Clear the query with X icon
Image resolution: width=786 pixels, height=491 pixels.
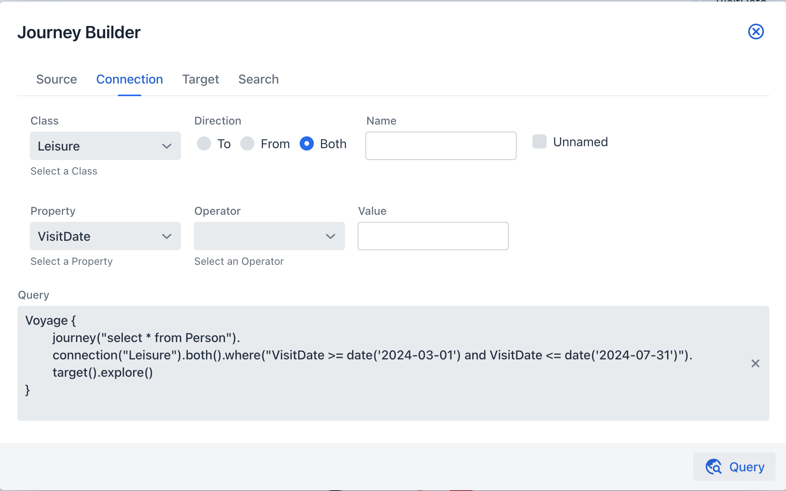click(x=755, y=363)
